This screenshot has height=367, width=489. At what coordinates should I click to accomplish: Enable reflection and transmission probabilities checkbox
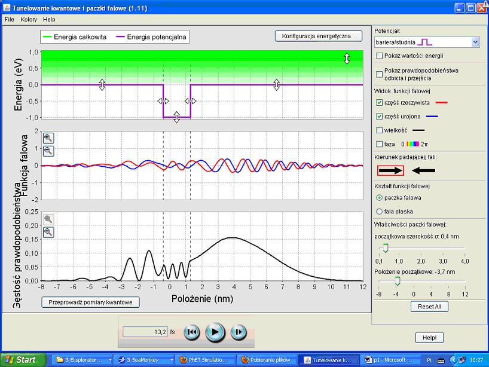pos(379,74)
